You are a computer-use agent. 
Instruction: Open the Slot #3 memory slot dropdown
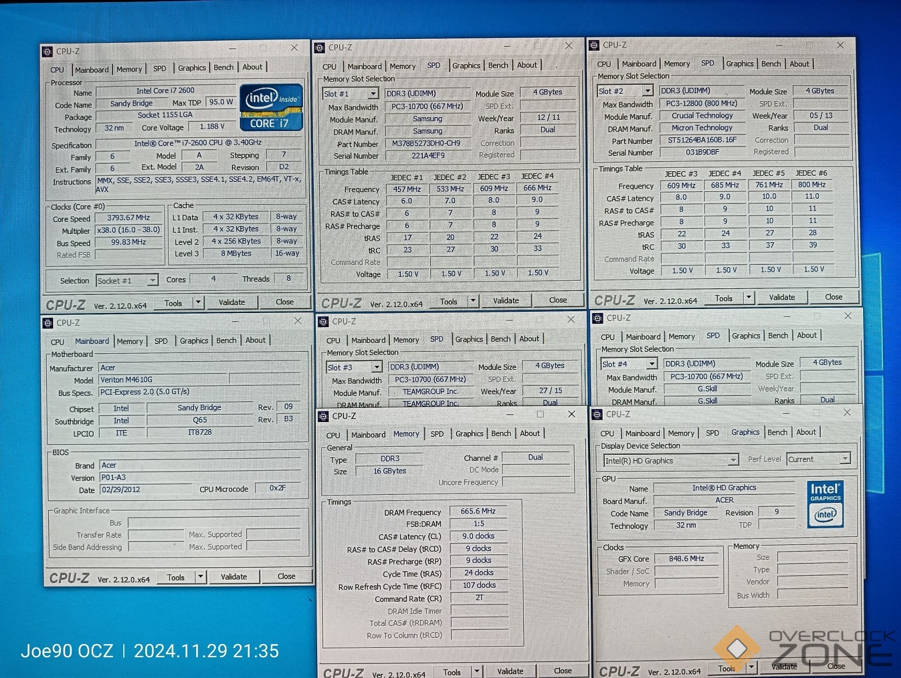[377, 367]
